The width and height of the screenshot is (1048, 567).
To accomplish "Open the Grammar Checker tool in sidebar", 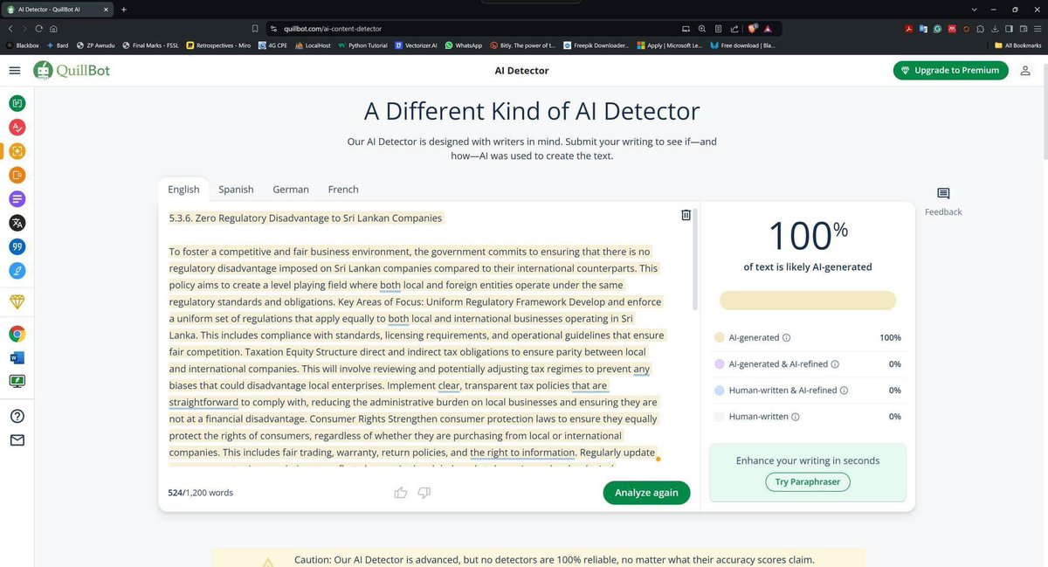I will pos(17,128).
